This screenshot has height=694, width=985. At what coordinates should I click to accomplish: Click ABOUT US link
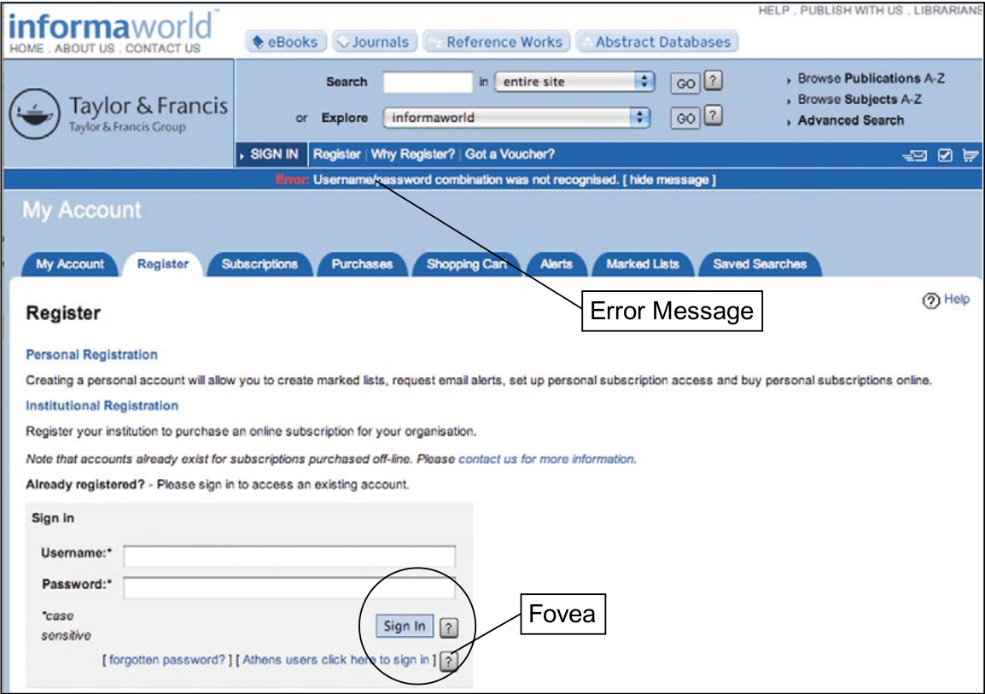coord(85,49)
